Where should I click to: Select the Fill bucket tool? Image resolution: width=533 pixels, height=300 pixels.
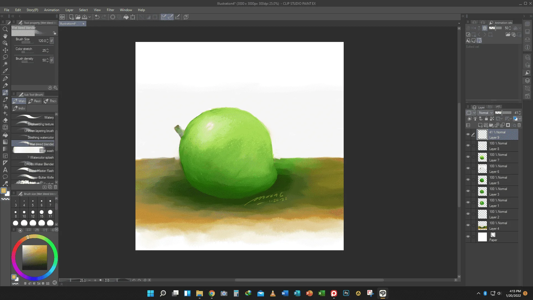5,135
